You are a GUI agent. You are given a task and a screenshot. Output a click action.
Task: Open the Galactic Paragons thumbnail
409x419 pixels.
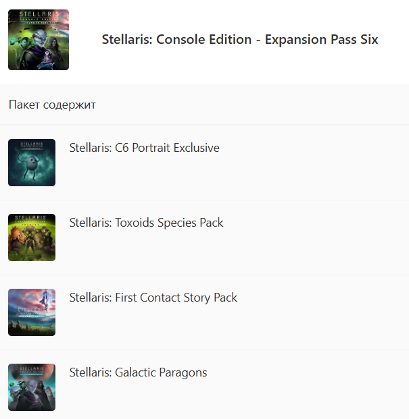pyautogui.click(x=32, y=387)
